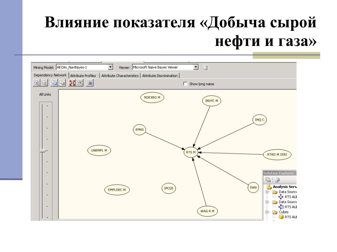Select the INVFC M node
The height and width of the screenshot is (252, 337).
coord(212,101)
